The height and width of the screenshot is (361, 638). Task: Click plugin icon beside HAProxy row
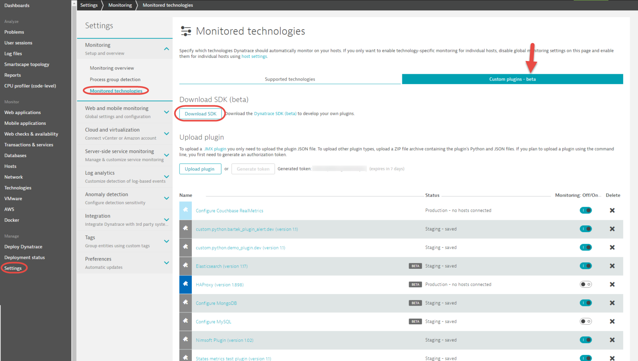tap(185, 284)
